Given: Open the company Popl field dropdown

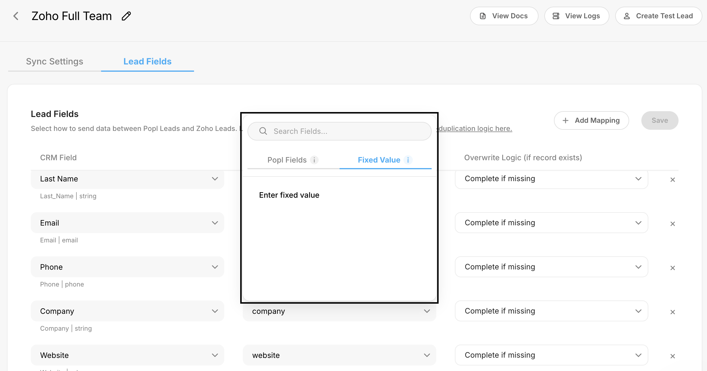Looking at the screenshot, I should (x=339, y=311).
